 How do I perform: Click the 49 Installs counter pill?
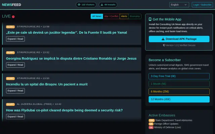(108, 5)
